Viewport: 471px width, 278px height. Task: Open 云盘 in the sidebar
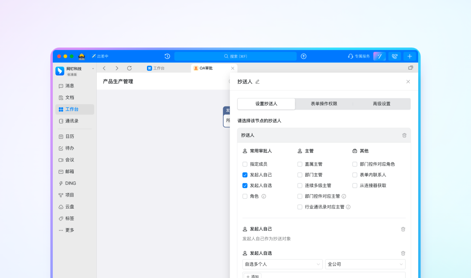click(x=69, y=206)
